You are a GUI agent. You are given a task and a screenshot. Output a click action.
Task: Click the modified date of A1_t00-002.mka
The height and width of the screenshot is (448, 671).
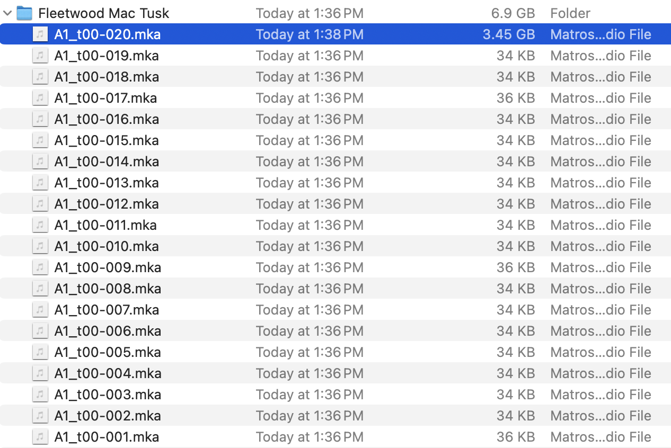click(310, 416)
